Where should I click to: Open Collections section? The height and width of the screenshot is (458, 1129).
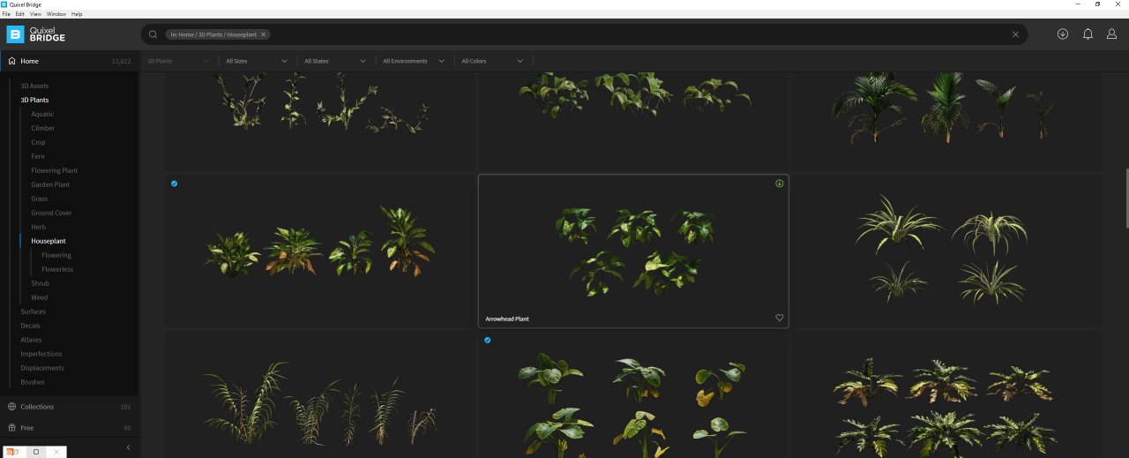pos(69,407)
